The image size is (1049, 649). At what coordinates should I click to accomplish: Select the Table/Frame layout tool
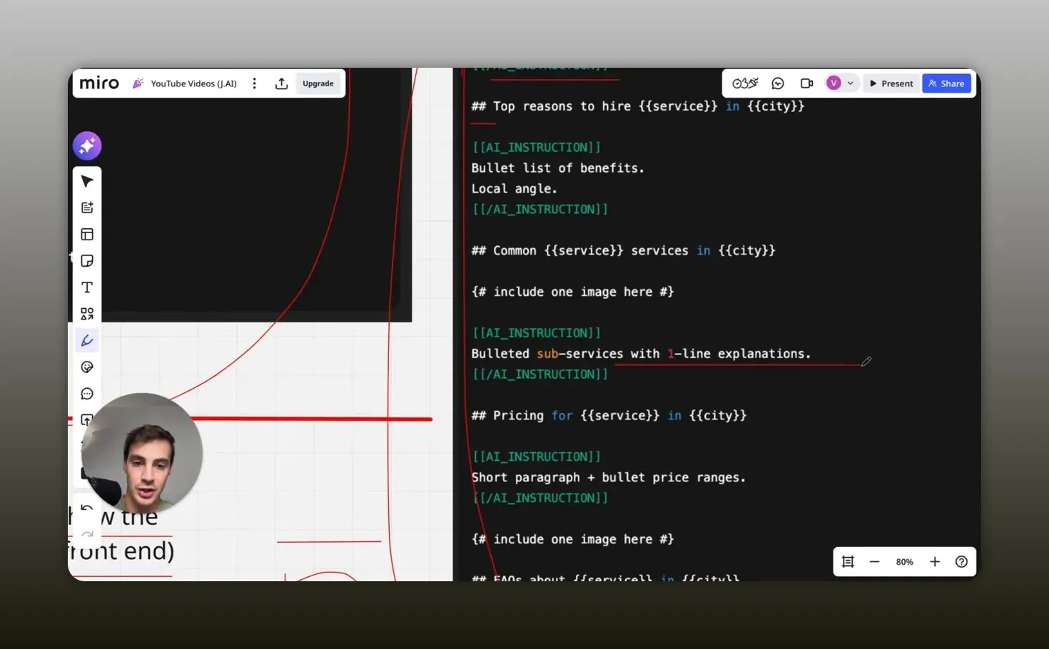tap(87, 235)
